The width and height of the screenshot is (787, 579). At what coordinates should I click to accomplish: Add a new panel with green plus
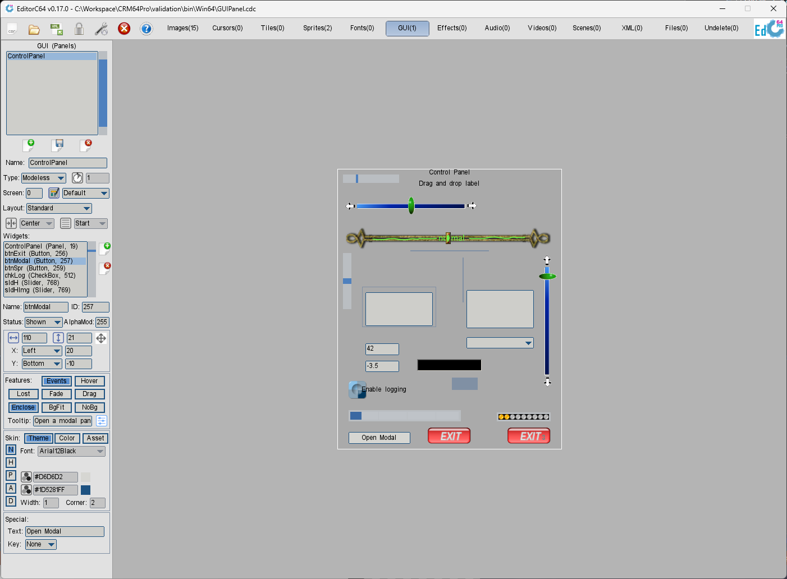pos(29,145)
